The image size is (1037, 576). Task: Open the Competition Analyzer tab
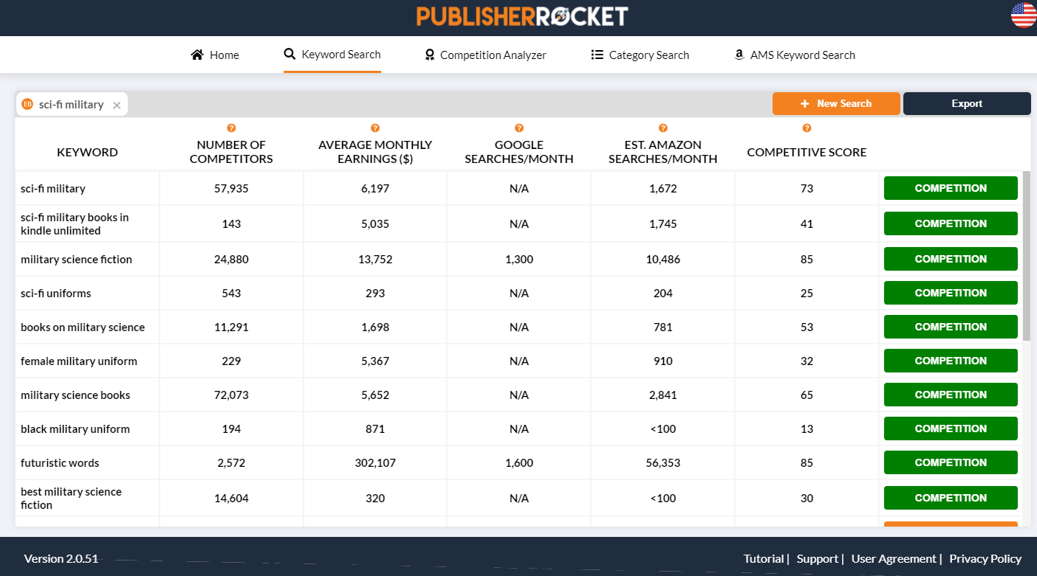coord(485,55)
